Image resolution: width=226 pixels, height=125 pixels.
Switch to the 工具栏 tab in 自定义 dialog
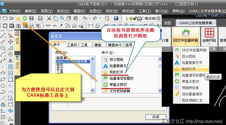pyautogui.click(x=72, y=45)
